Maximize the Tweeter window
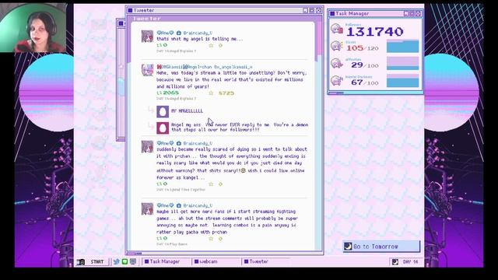Image resolution: width=498 pixels, height=280 pixels. [x=312, y=10]
